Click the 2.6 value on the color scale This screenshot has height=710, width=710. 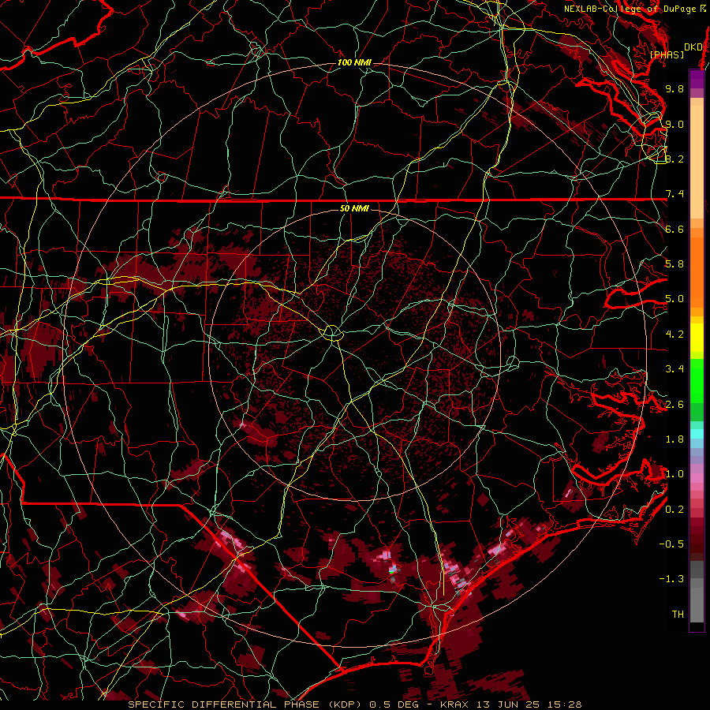pos(674,405)
